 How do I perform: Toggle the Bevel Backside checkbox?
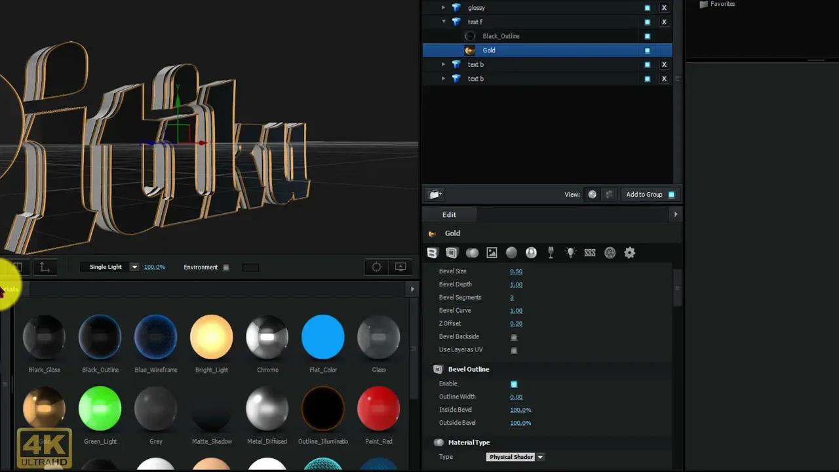point(514,336)
